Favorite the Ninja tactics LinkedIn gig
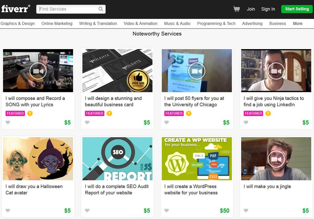Viewport: 314px width, 219px height. click(246, 122)
